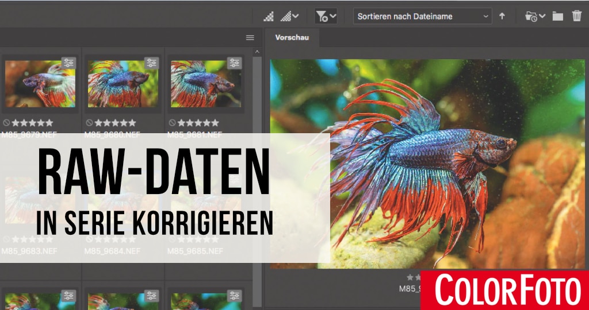The height and width of the screenshot is (310, 589).
Task: Select the M85_9679.NEF thumbnail
Action: tap(40, 84)
